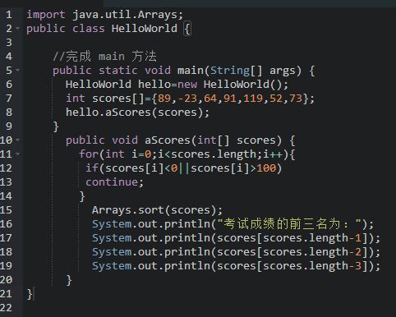Click on 'import java.util.Arrays;' text
Screen dimensions: 396x317
[x=104, y=15]
